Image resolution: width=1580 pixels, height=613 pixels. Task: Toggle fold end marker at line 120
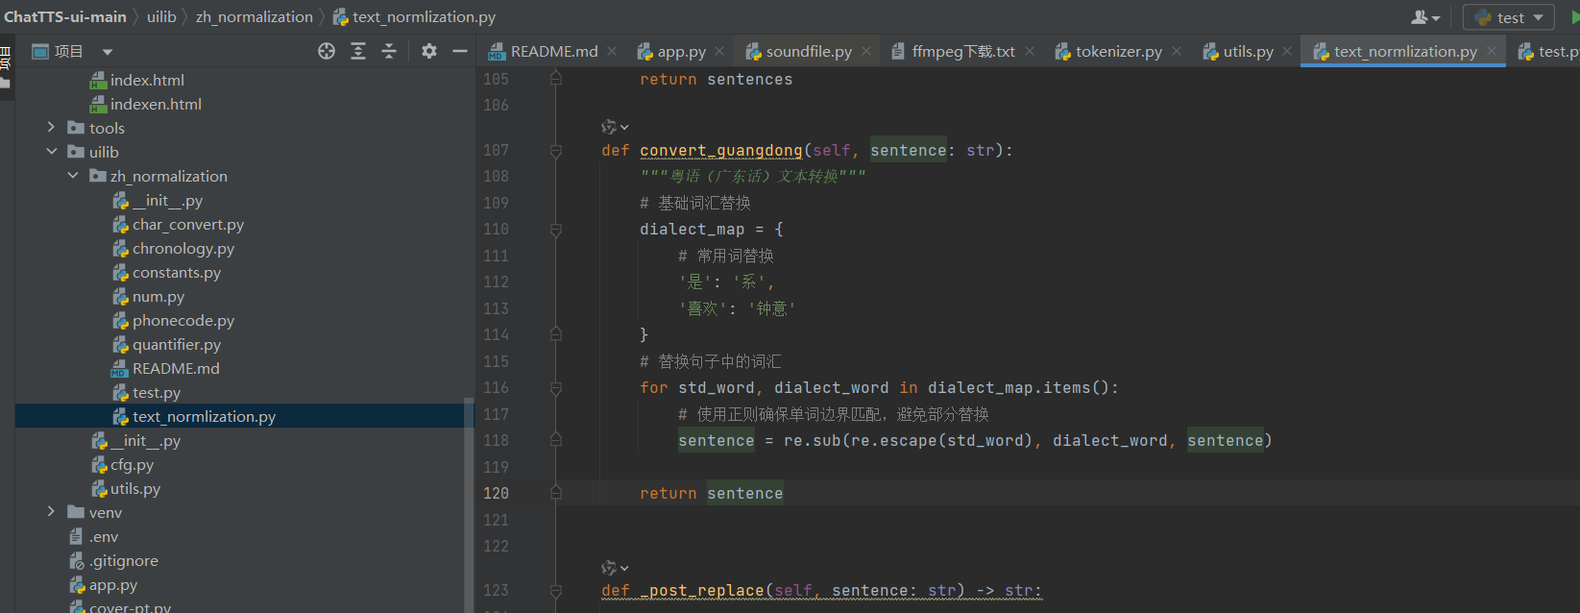point(556,493)
